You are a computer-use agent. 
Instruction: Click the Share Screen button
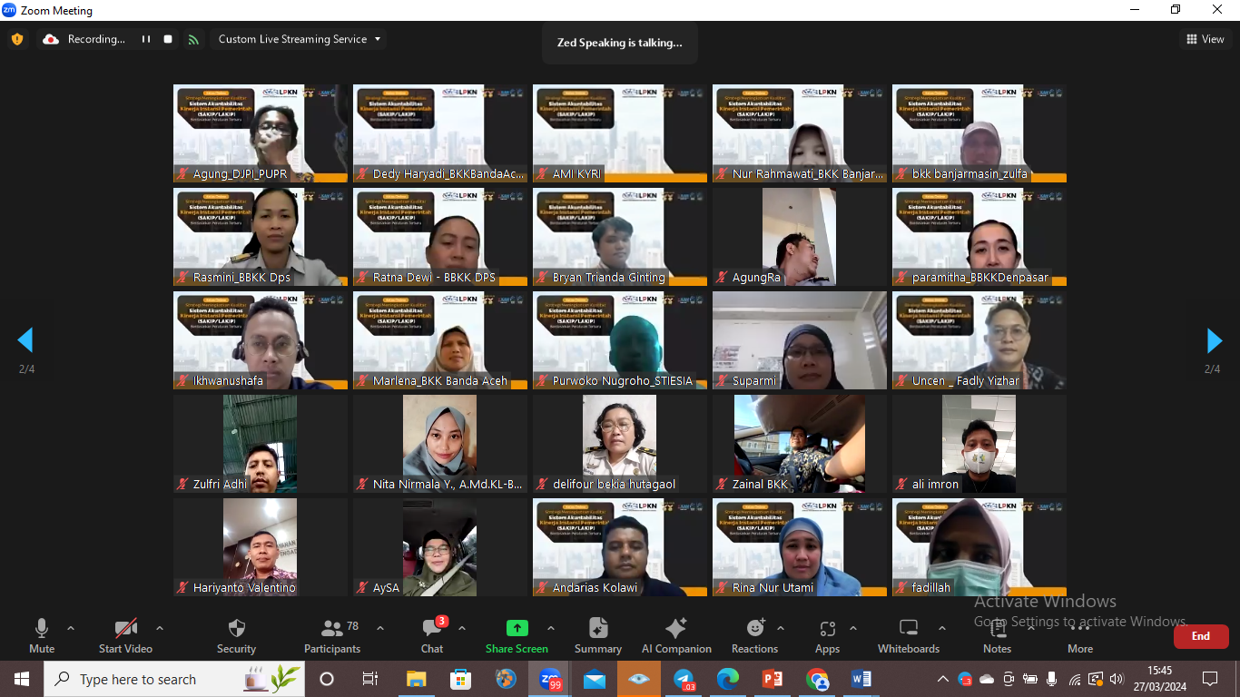pos(517,635)
